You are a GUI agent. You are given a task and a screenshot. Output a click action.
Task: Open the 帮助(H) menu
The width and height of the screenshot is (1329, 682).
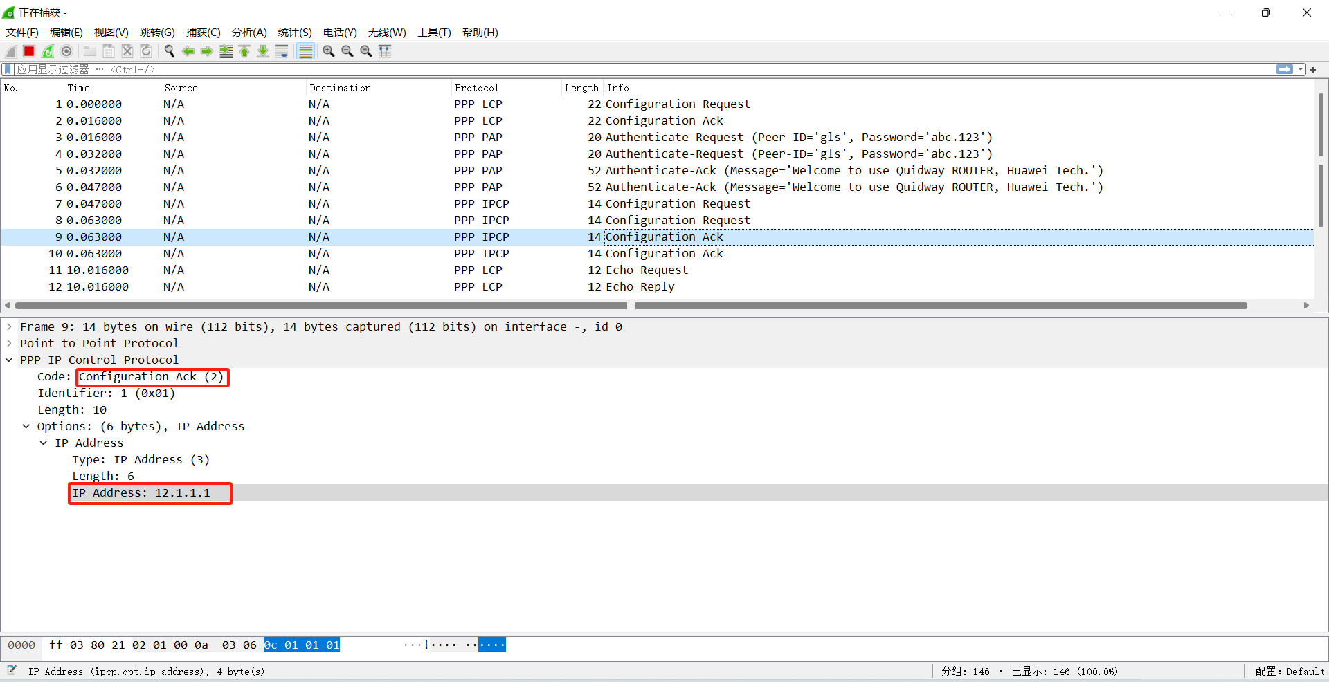(x=480, y=33)
